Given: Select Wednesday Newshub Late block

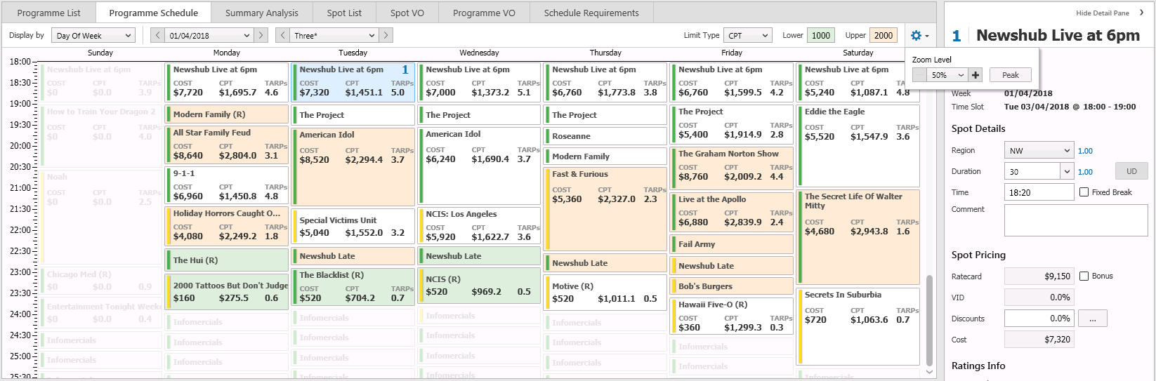Looking at the screenshot, I should [479, 256].
